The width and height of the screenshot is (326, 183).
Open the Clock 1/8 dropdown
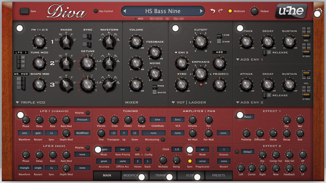(x=177, y=149)
